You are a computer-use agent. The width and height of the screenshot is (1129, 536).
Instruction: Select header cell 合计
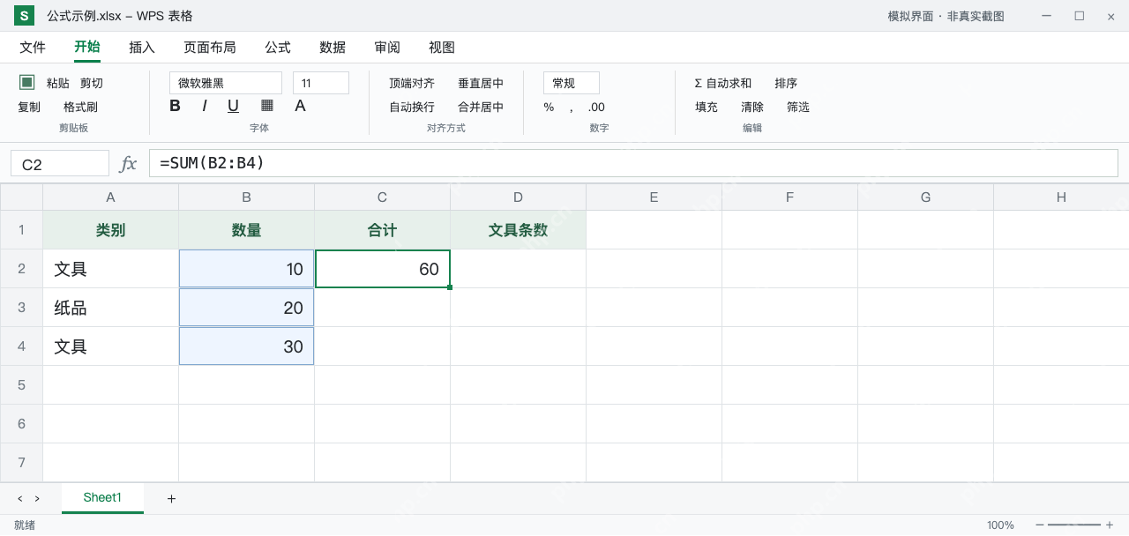tap(383, 230)
